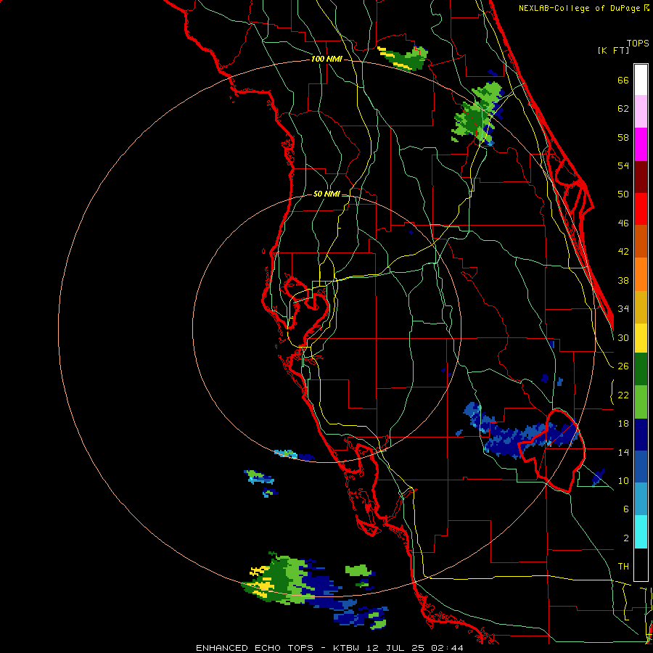Click the 'KTBW' station identifier
This screenshot has width=653, height=653.
346,648
